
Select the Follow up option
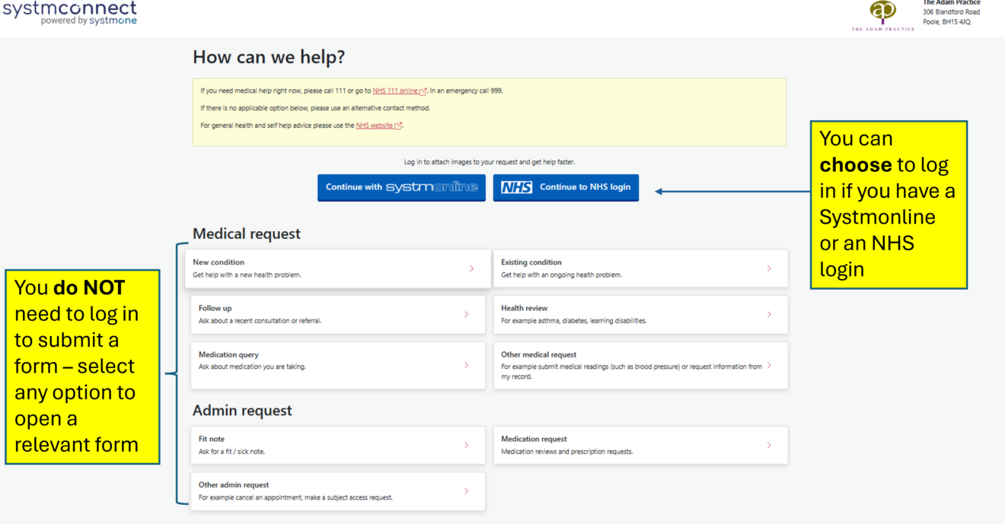tap(337, 314)
